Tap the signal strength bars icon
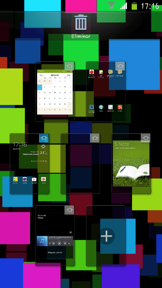This screenshot has height=288, width=162. (124, 6)
